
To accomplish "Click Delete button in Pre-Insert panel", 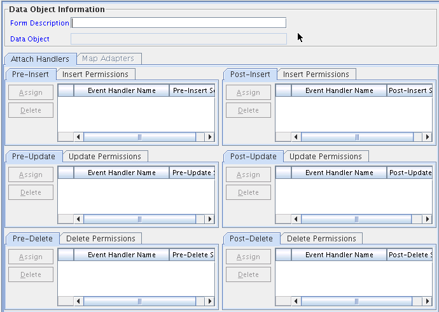I will coord(31,110).
